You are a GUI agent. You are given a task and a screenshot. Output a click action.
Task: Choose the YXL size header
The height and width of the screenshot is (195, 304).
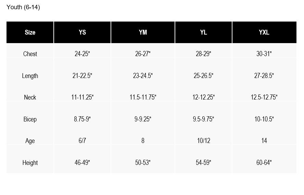[264, 32]
